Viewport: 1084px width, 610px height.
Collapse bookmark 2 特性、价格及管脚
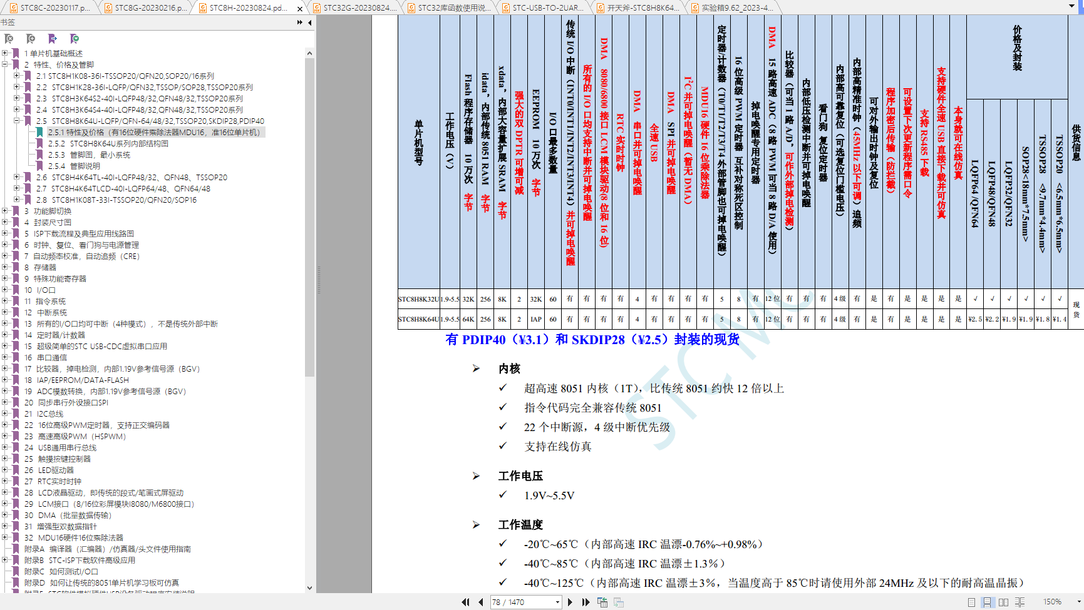[5, 64]
